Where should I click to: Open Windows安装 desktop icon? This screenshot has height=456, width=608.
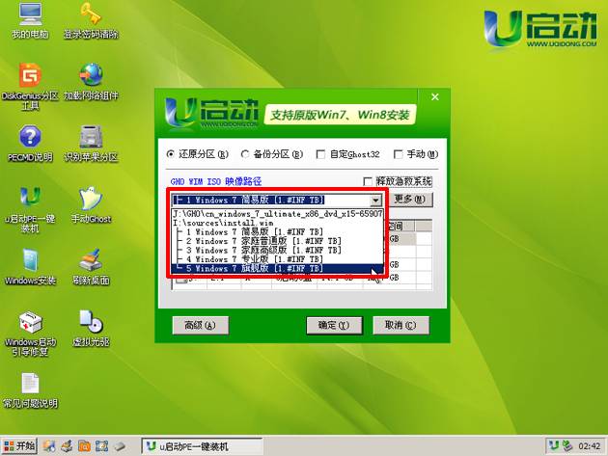point(30,259)
